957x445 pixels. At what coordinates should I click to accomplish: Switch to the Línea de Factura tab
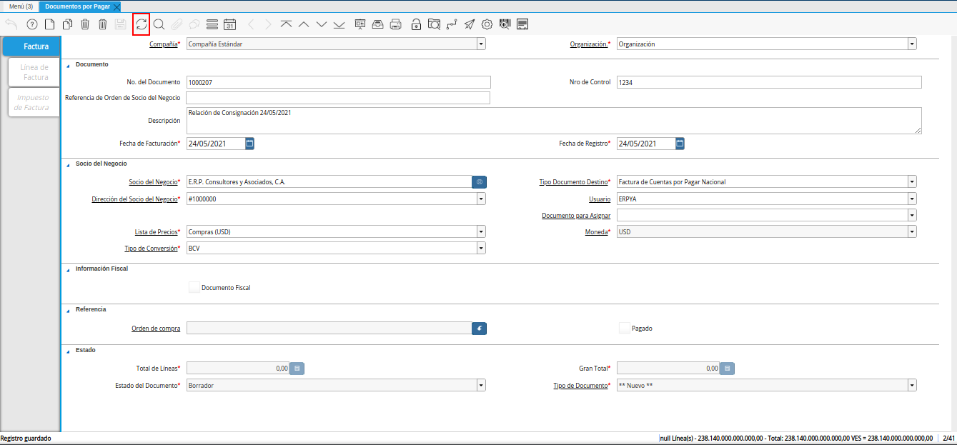[x=34, y=72]
